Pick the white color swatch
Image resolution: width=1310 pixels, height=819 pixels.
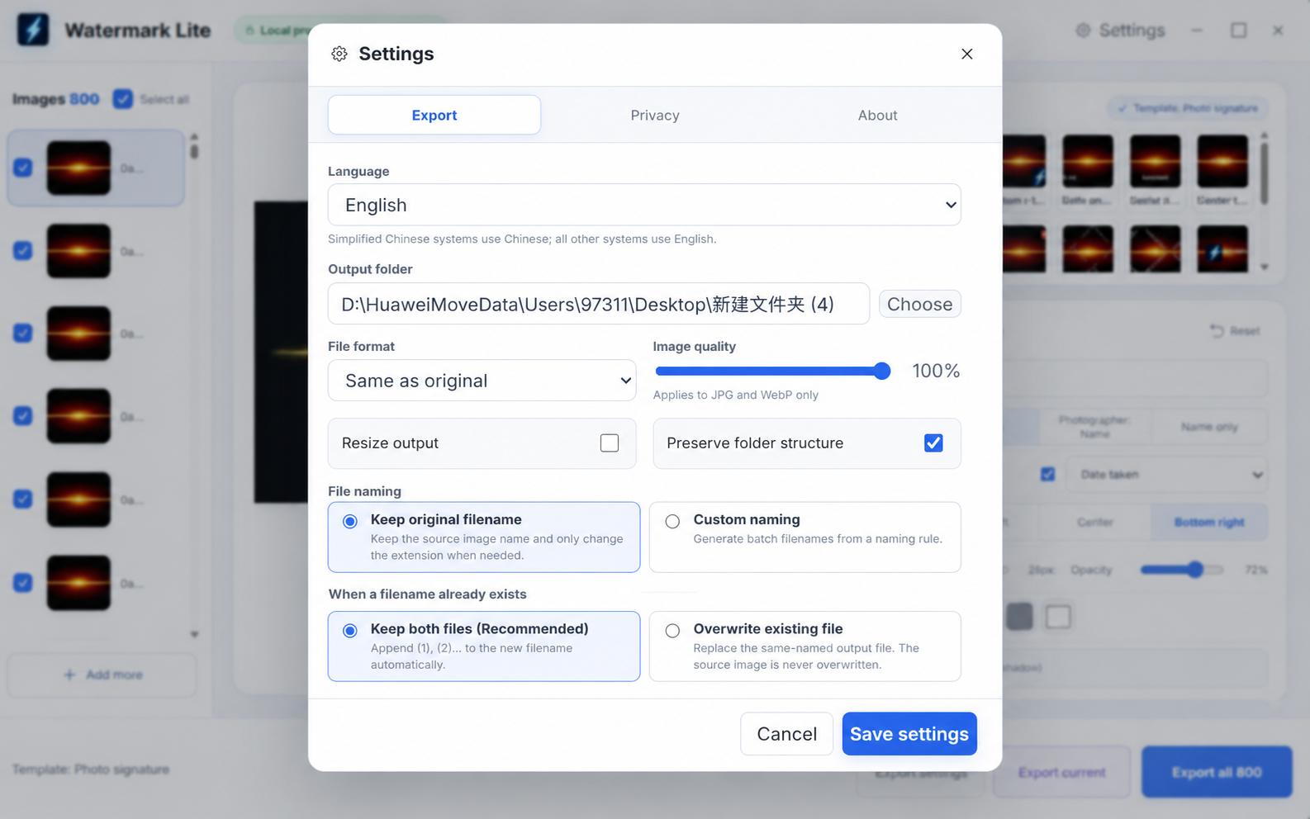click(x=1058, y=617)
